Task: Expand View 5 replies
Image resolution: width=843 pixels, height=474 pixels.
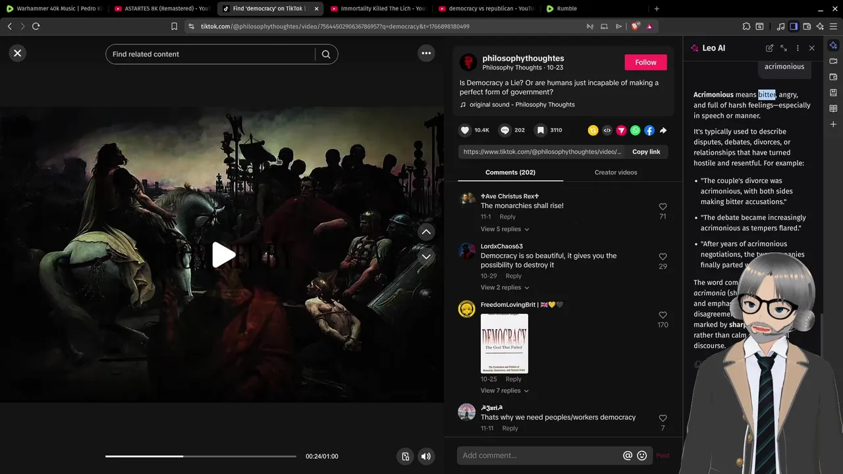Action: click(505, 229)
